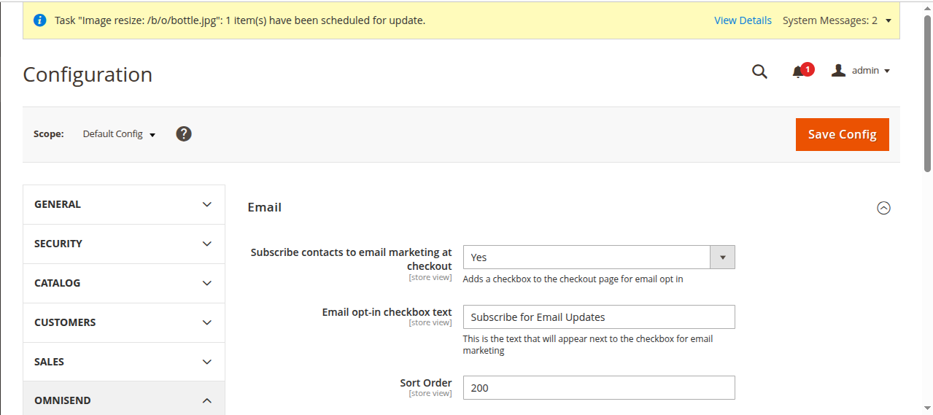
Task: Open the Default Config scope selector
Action: (119, 134)
